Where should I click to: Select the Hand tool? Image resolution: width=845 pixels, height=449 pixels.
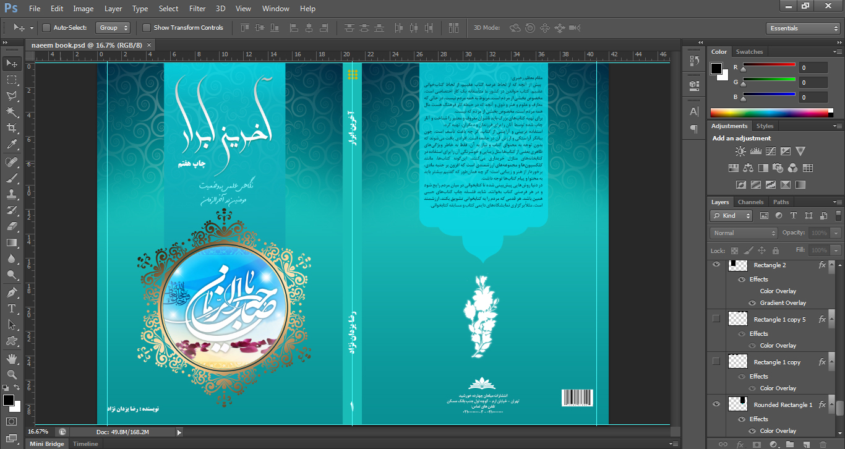[x=11, y=358]
